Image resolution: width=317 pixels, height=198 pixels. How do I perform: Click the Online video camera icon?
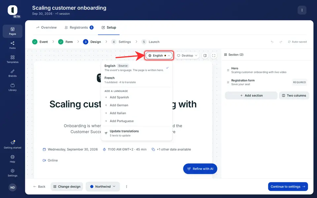pos(44,160)
